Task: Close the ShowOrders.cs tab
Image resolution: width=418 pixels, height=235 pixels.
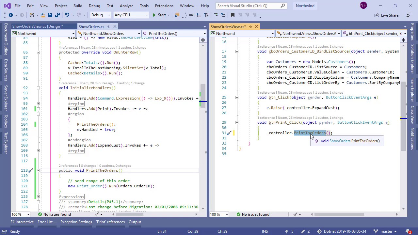Action: 115,26
